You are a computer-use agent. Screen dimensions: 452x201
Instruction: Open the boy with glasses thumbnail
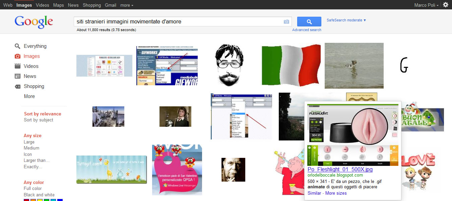click(175, 116)
